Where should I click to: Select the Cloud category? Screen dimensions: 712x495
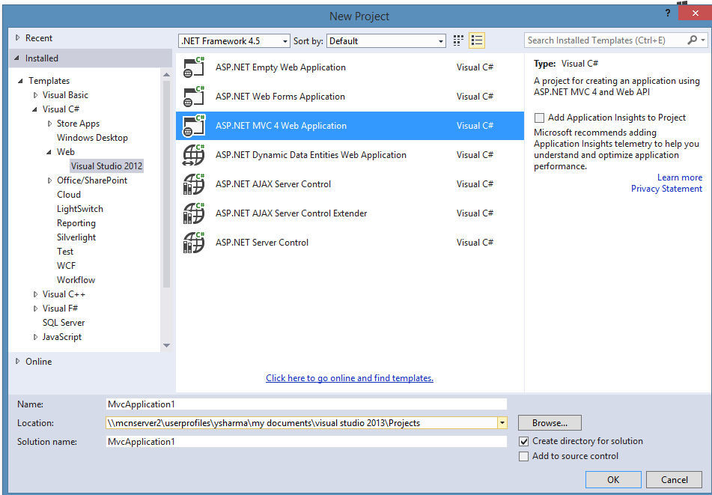coord(69,195)
